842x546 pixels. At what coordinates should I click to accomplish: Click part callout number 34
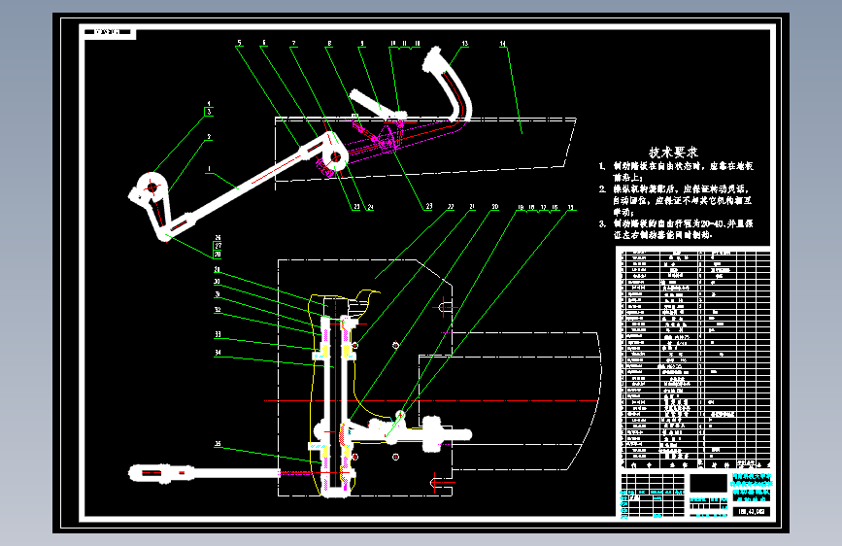point(218,353)
